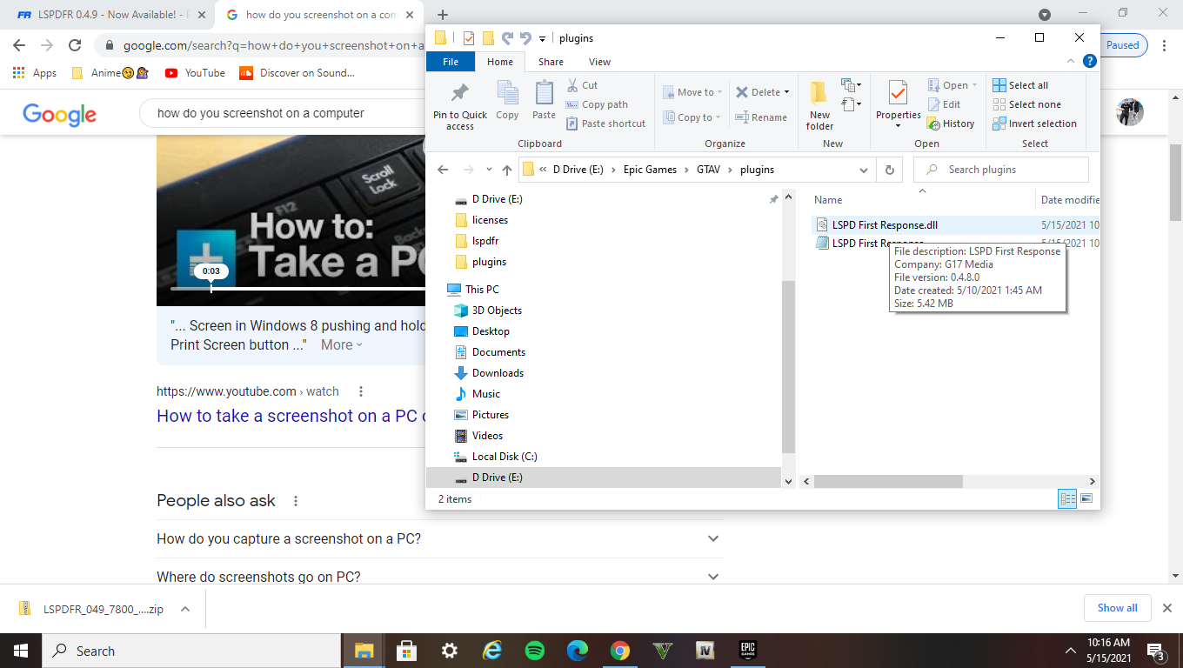
Task: Refresh the plugins folder address bar
Action: (889, 170)
